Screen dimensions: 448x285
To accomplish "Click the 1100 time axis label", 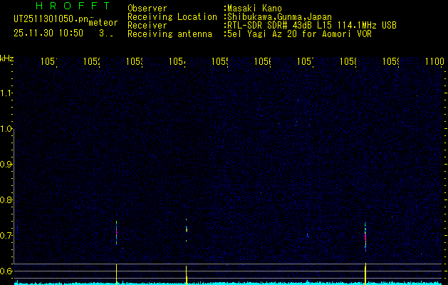I will point(435,61).
